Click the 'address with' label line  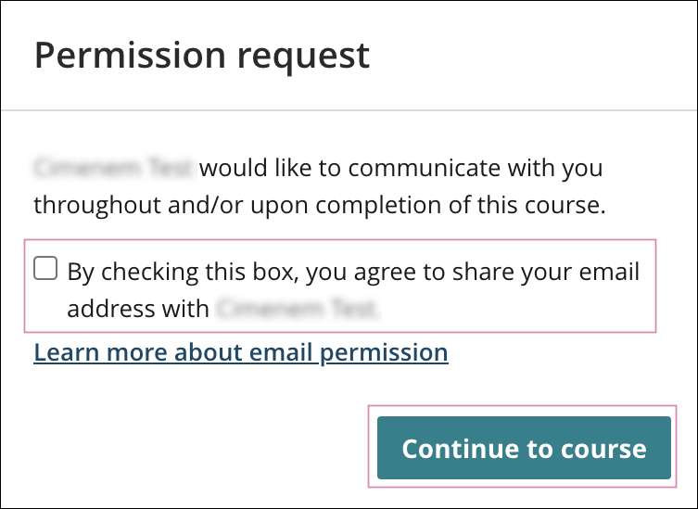(x=138, y=309)
